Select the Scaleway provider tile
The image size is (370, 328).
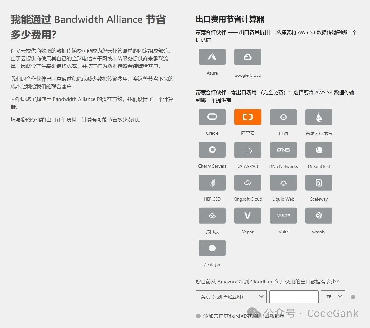tap(319, 182)
